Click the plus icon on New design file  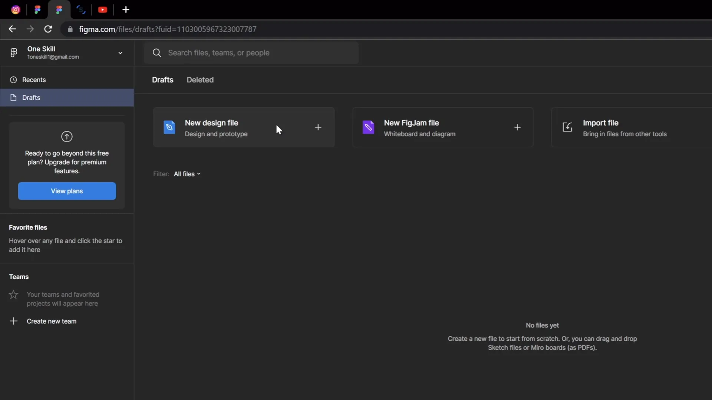318,127
